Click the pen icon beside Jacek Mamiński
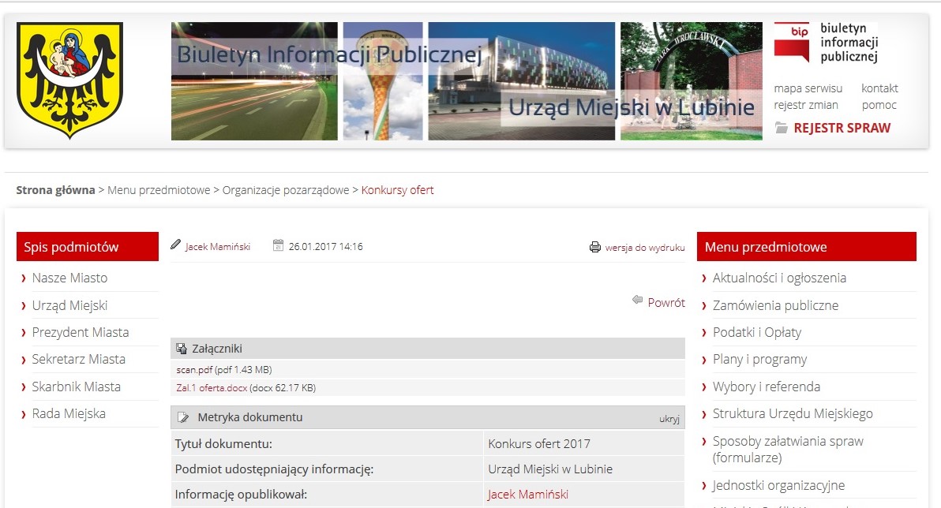The width and height of the screenshot is (941, 508). 175,245
